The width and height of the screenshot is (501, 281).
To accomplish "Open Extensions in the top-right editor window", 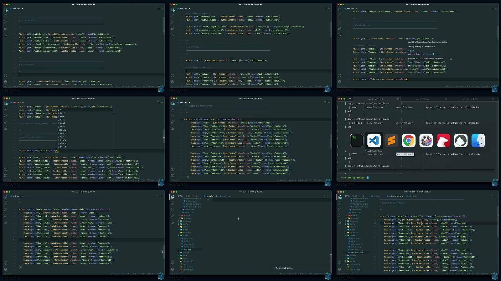I will pos(339,34).
